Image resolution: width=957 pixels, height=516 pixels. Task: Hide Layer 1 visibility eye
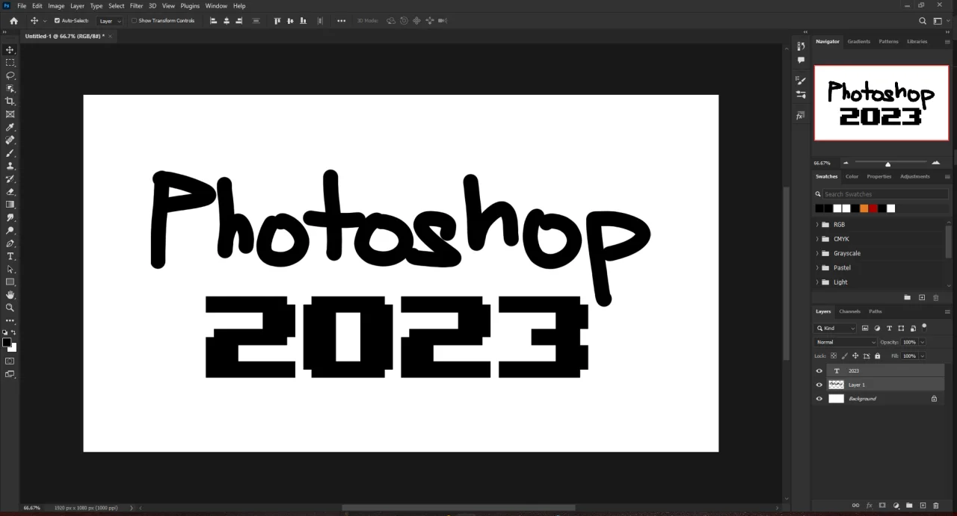click(x=819, y=385)
